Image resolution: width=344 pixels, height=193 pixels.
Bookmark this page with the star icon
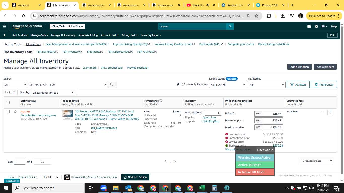tap(256, 16)
